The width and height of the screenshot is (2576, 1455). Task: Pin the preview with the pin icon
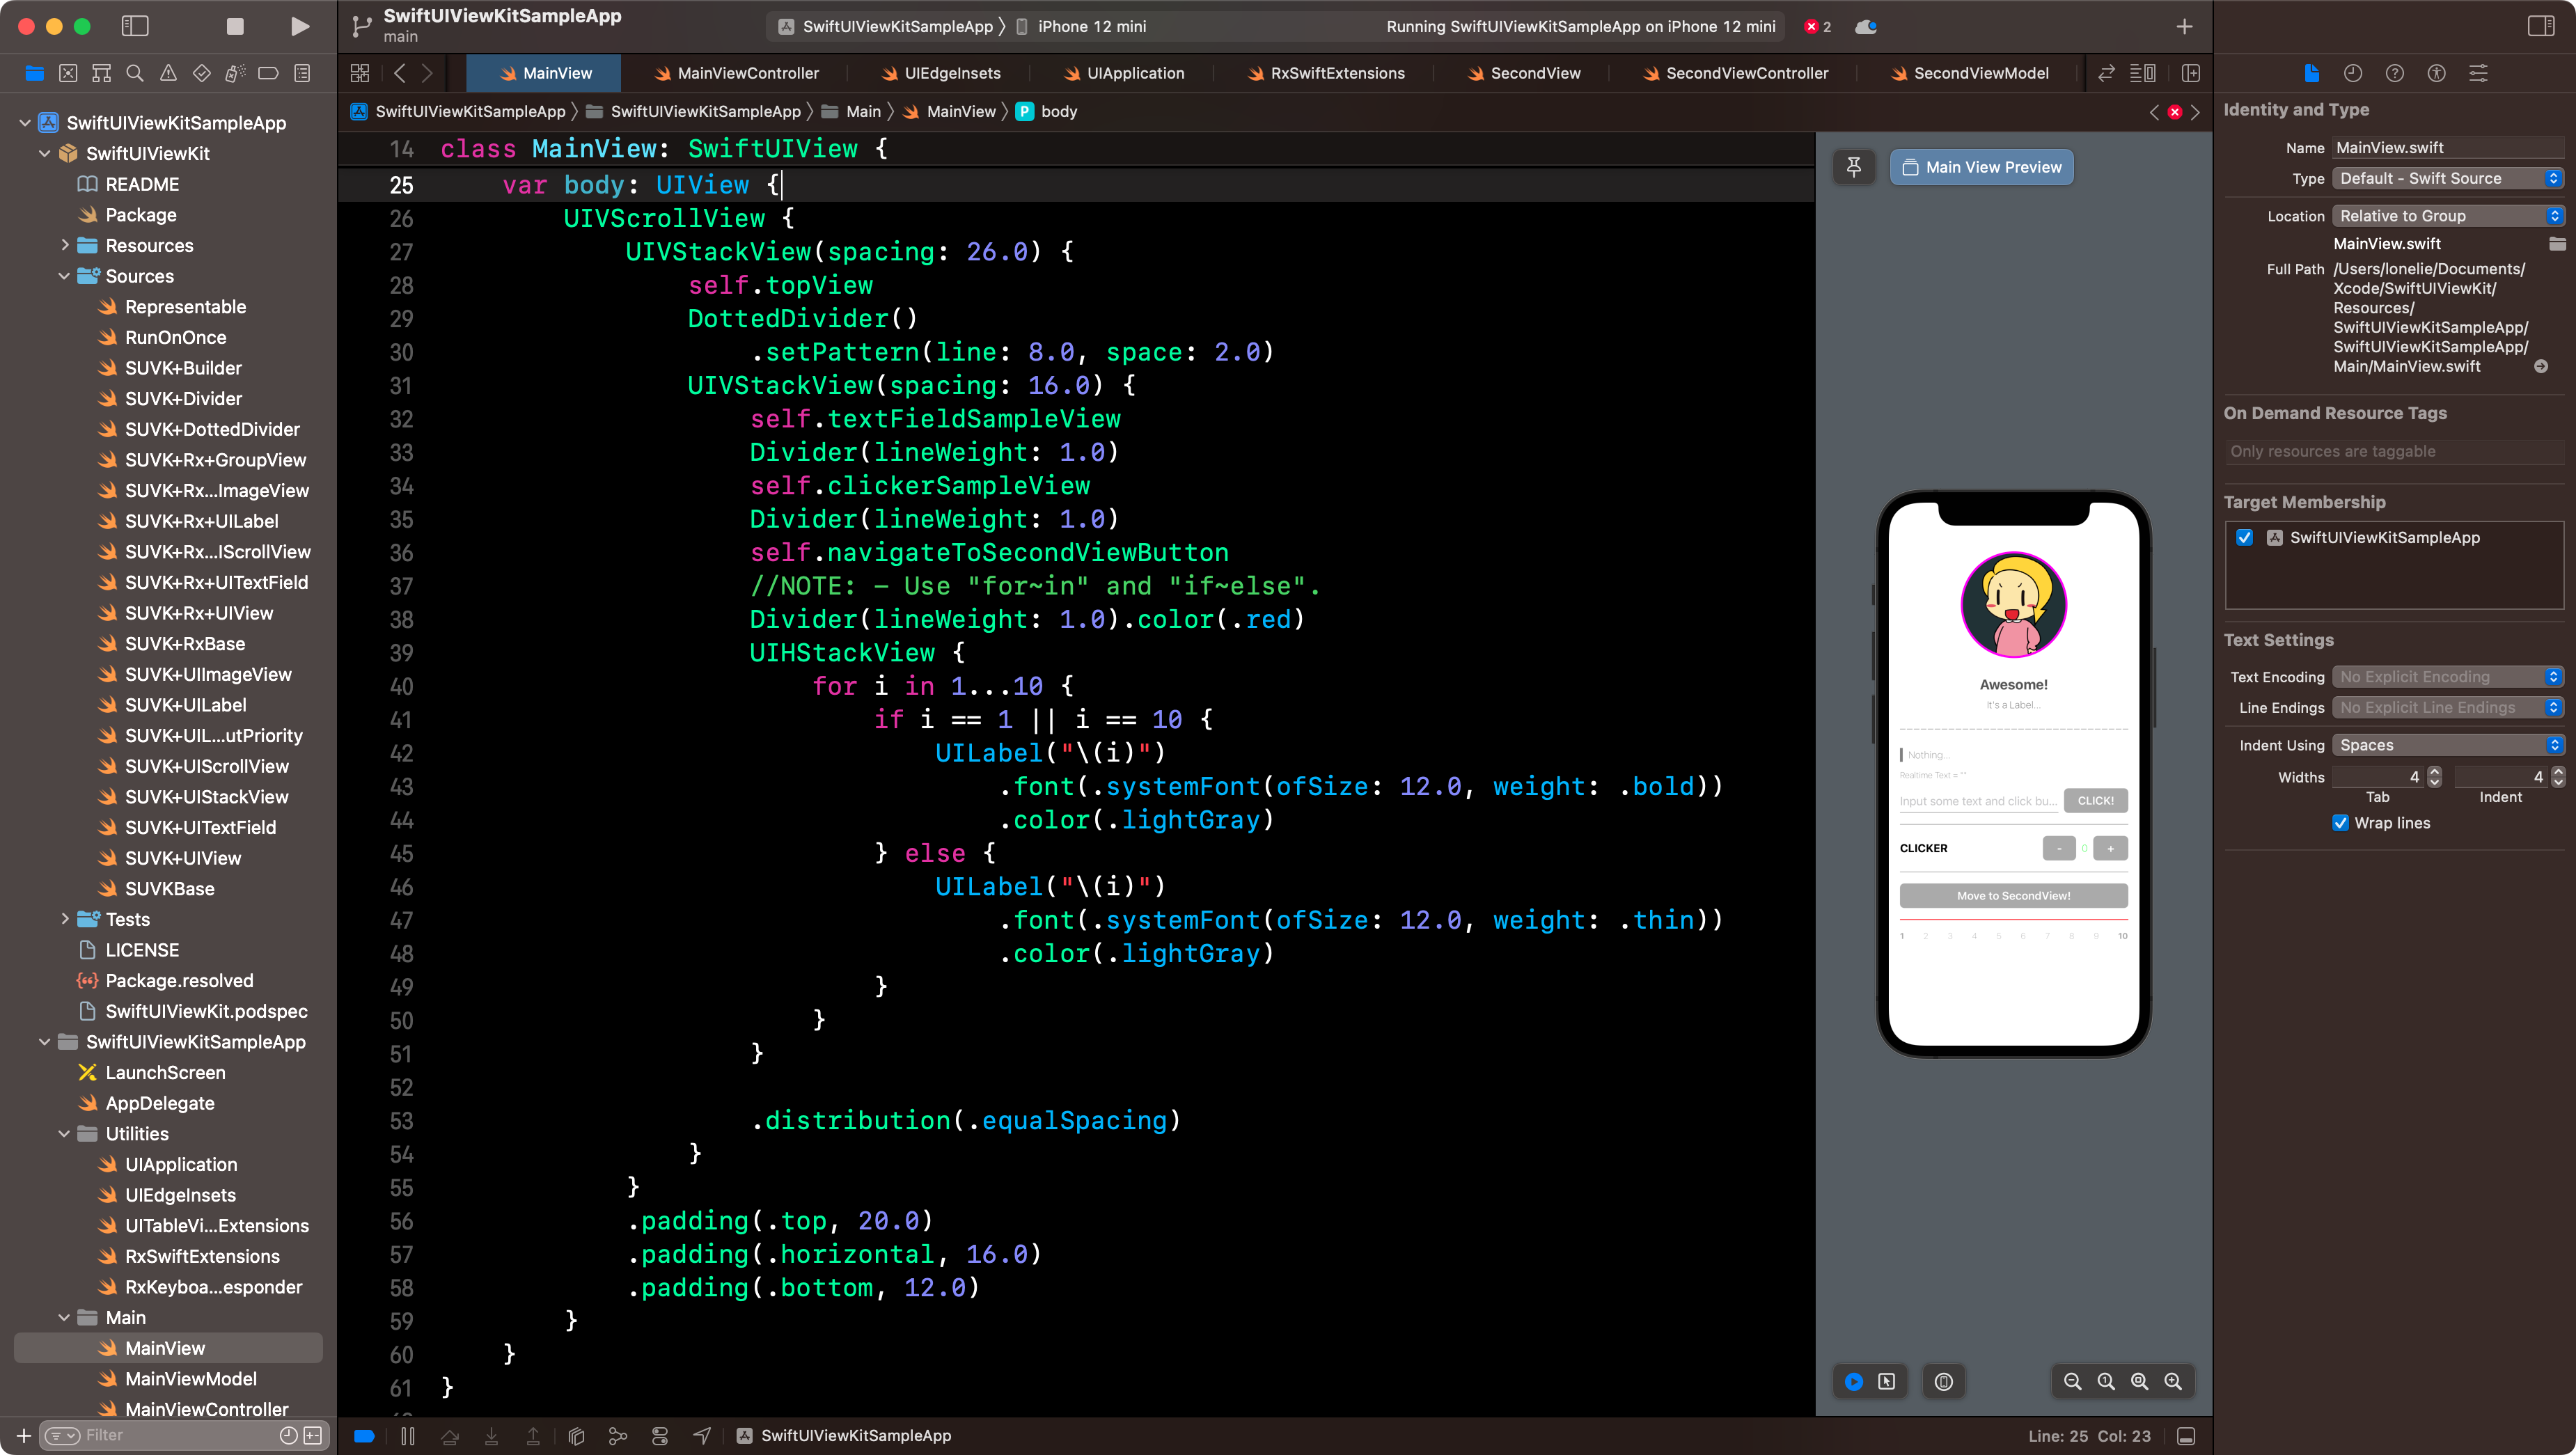pos(1853,167)
